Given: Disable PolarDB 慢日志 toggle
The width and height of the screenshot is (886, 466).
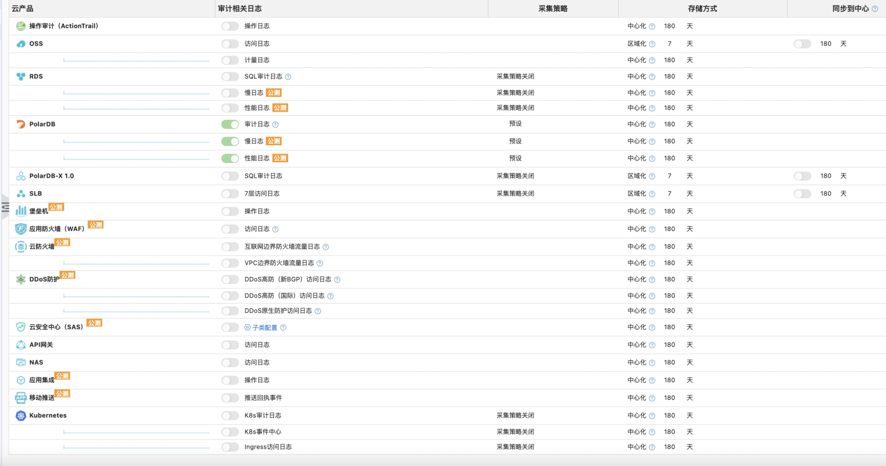Looking at the screenshot, I should click(x=230, y=141).
